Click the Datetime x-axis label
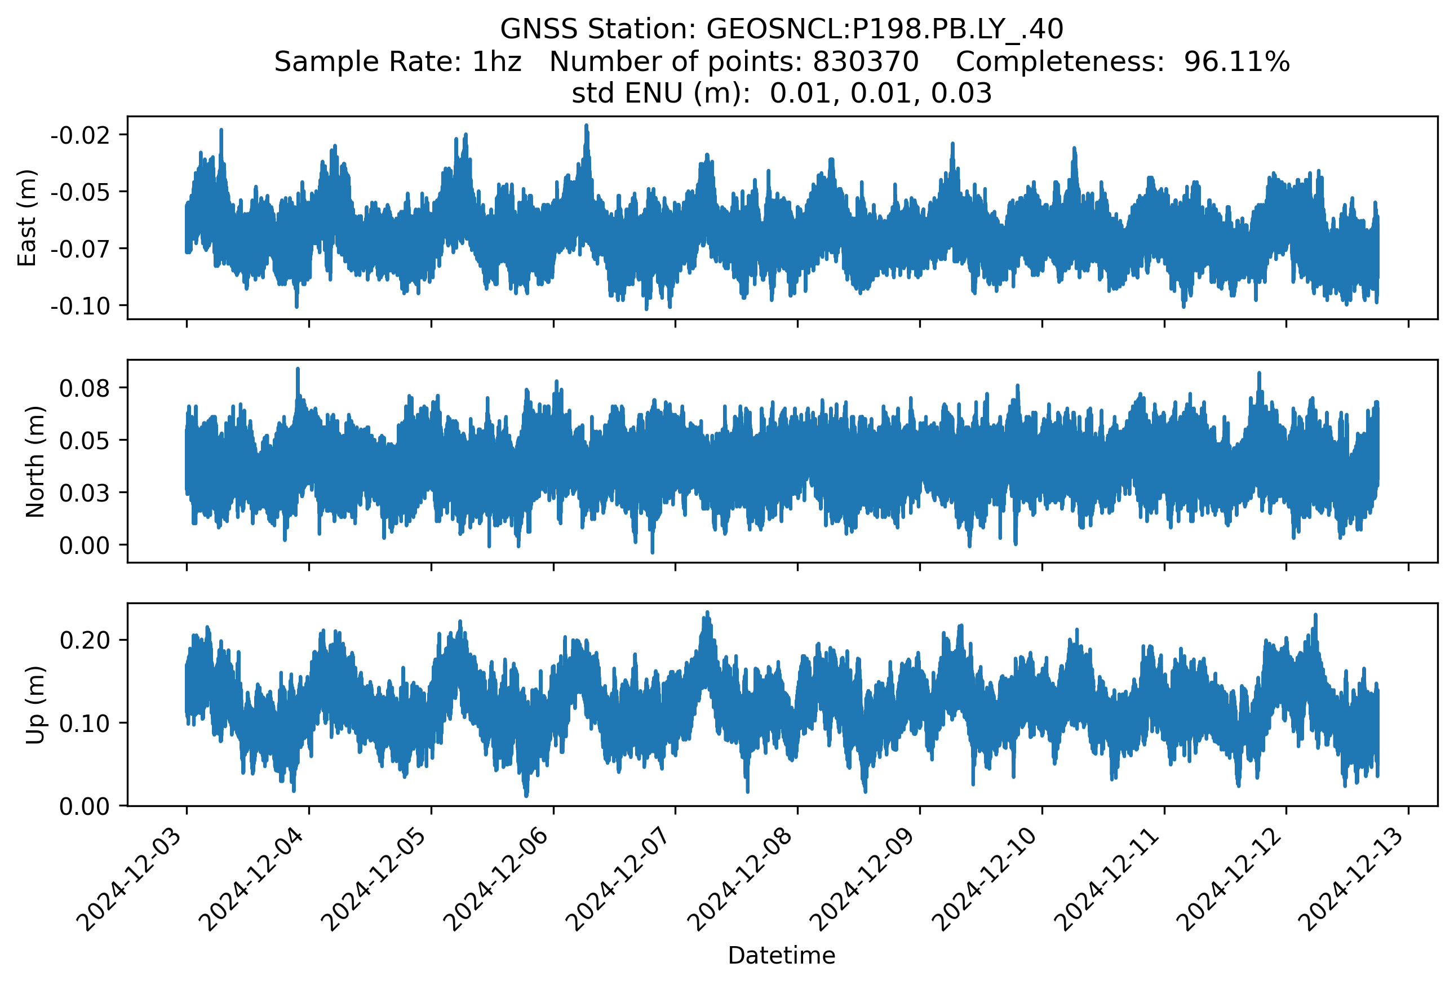 (782, 956)
